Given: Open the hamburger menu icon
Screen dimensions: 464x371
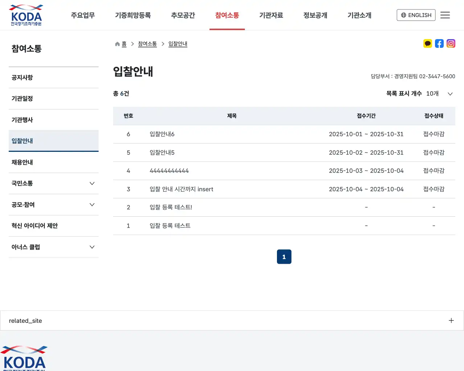Looking at the screenshot, I should click(445, 15).
